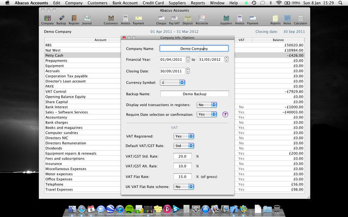Open Time Machine menu bar icon
The width and height of the screenshot is (348, 217).
coord(254,3)
